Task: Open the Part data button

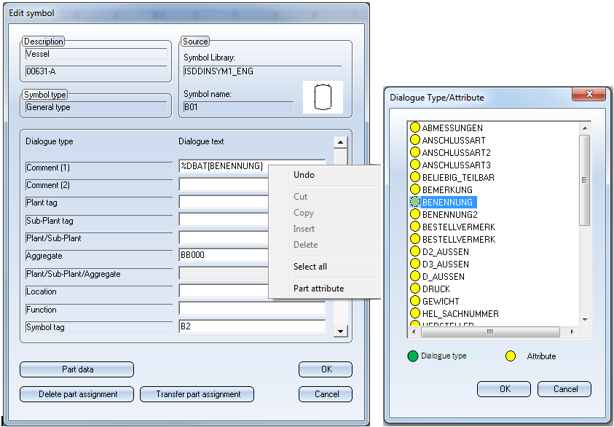Action: click(76, 369)
